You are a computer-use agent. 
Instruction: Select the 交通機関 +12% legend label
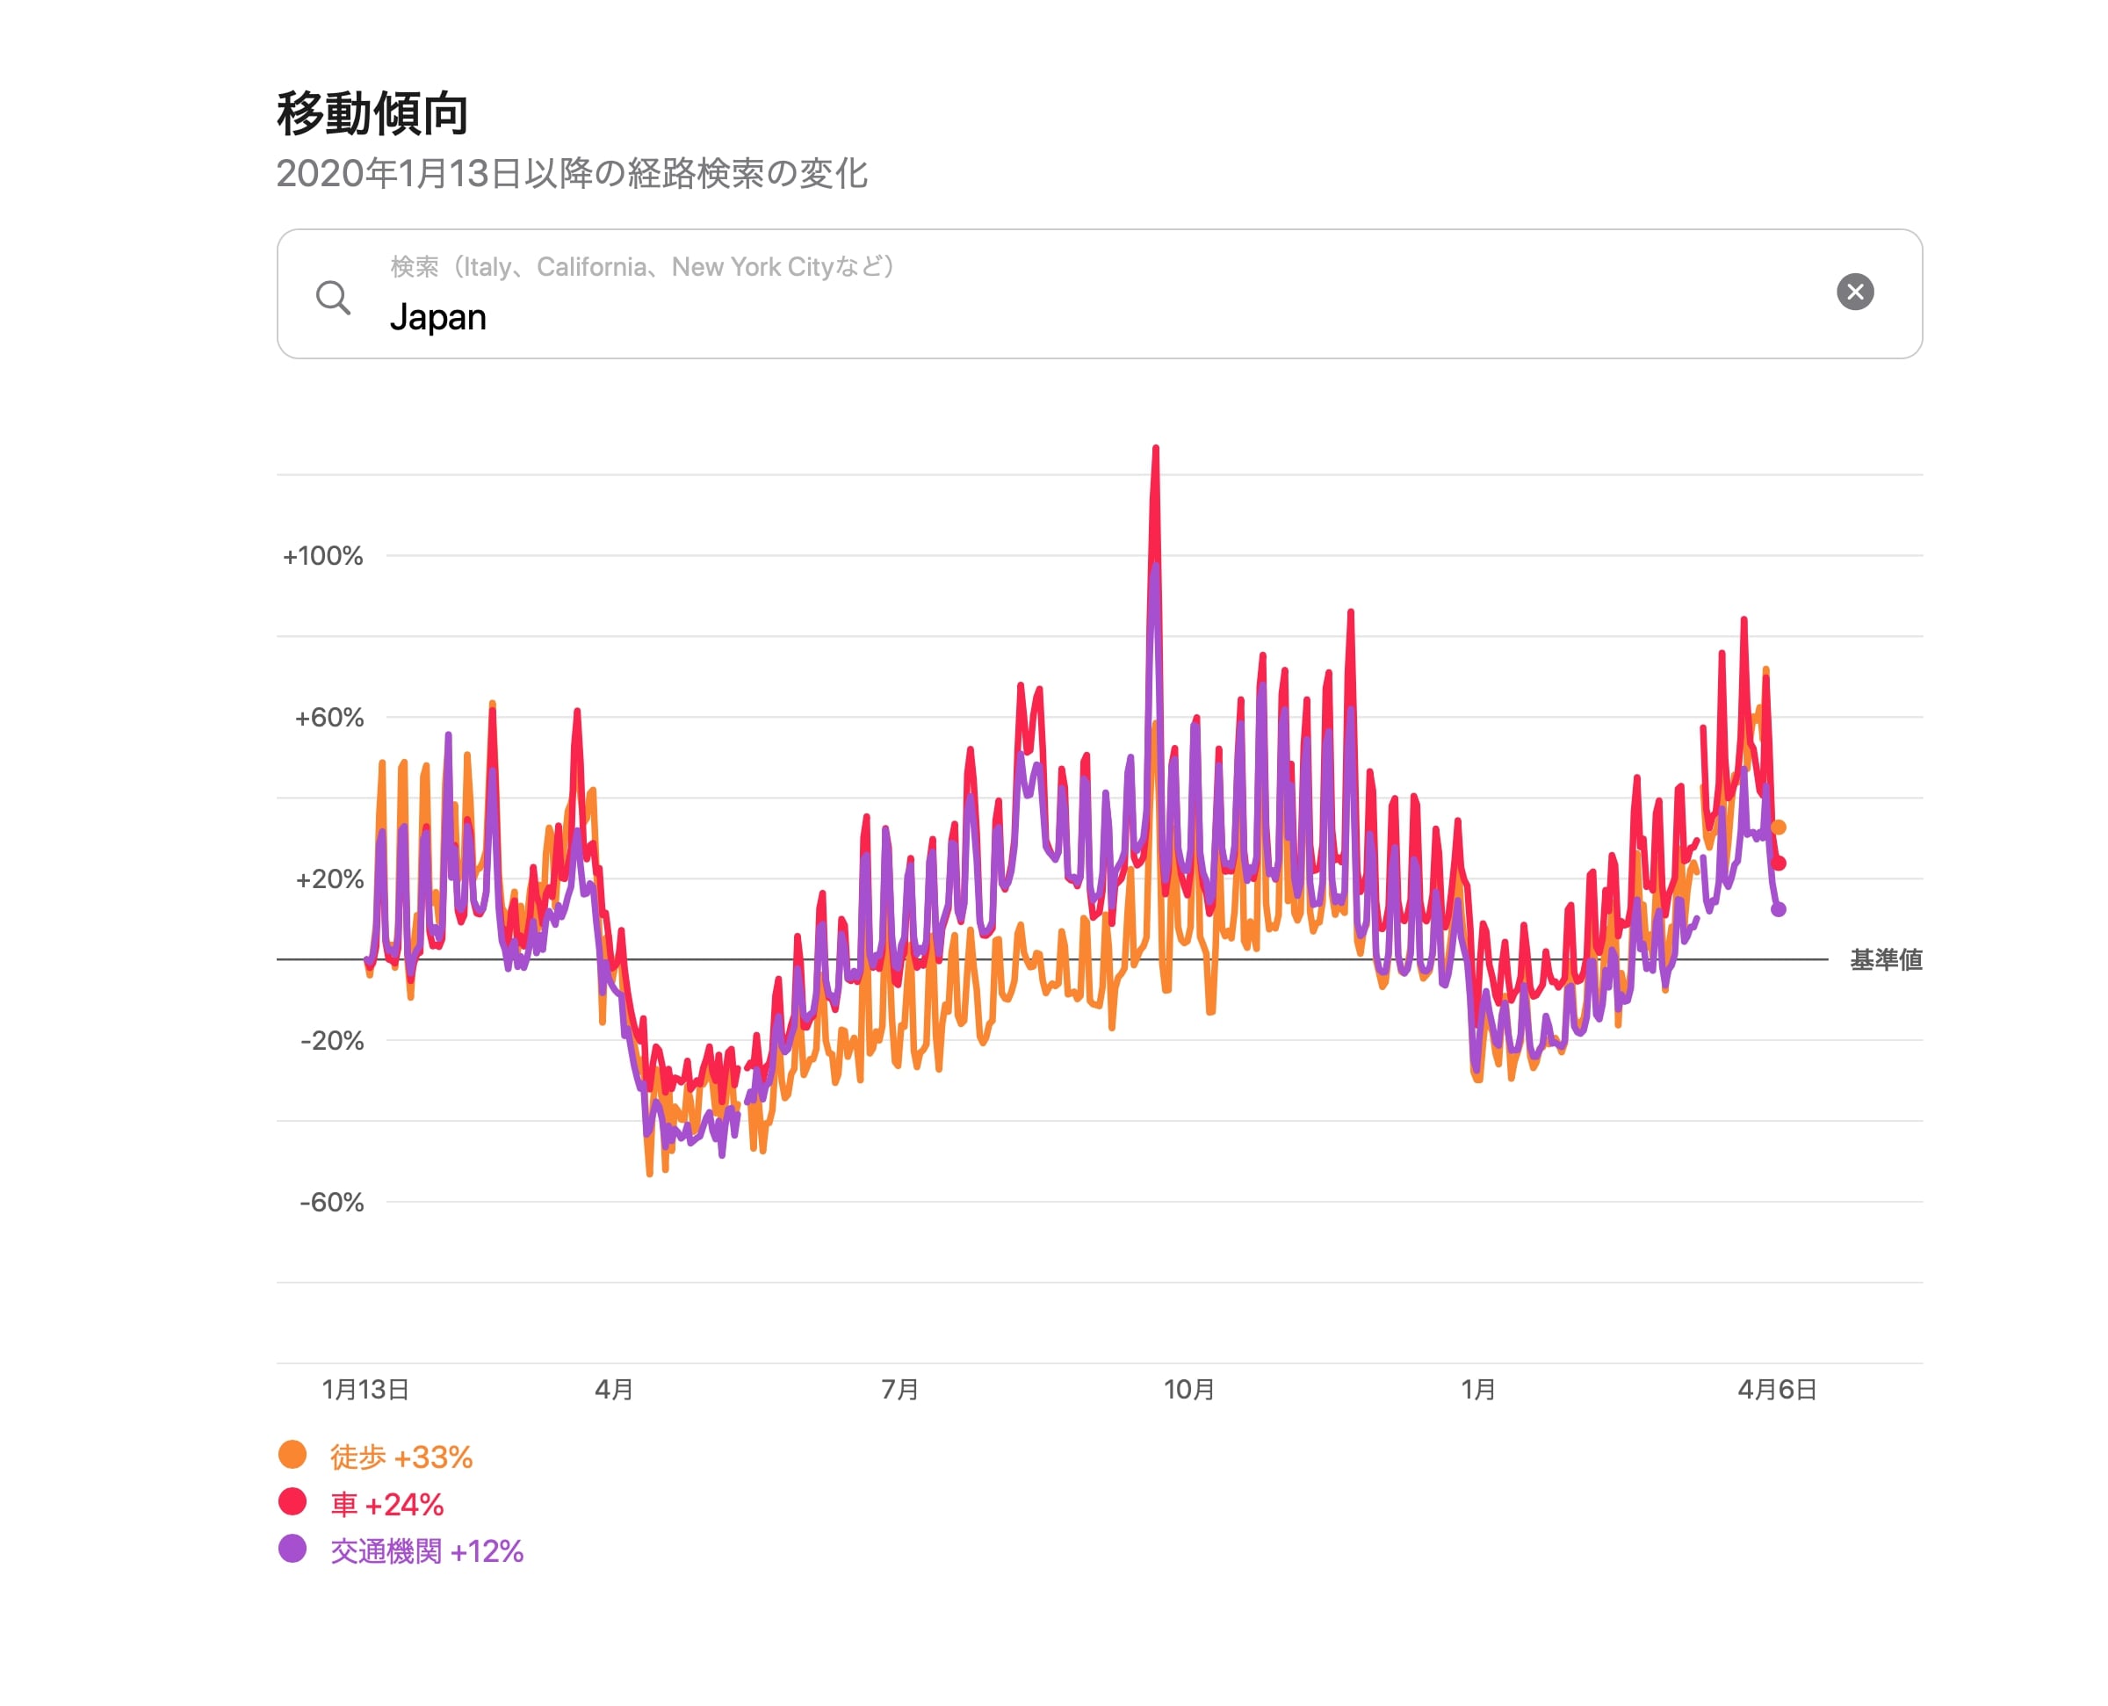(426, 1551)
